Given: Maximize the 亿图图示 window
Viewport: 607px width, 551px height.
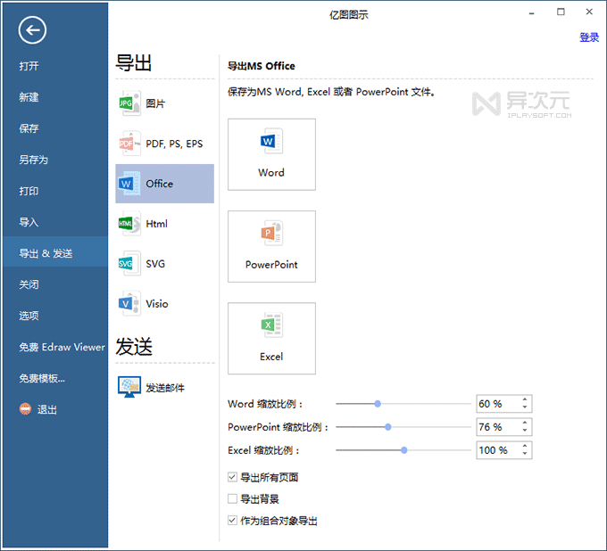Looking at the screenshot, I should 561,12.
